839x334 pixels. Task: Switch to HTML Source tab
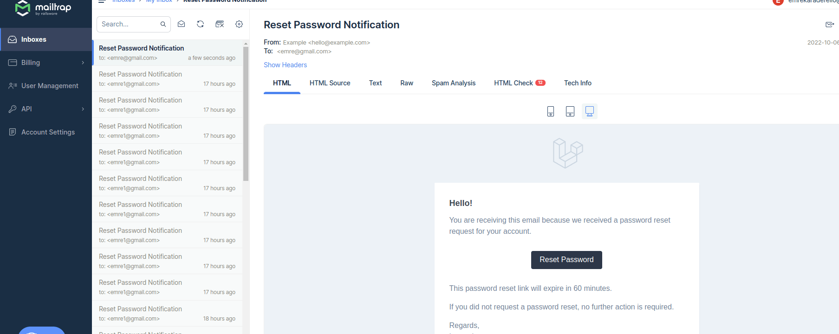point(330,83)
